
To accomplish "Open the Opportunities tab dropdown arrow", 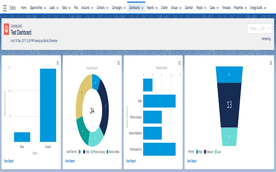I will click(45, 8).
